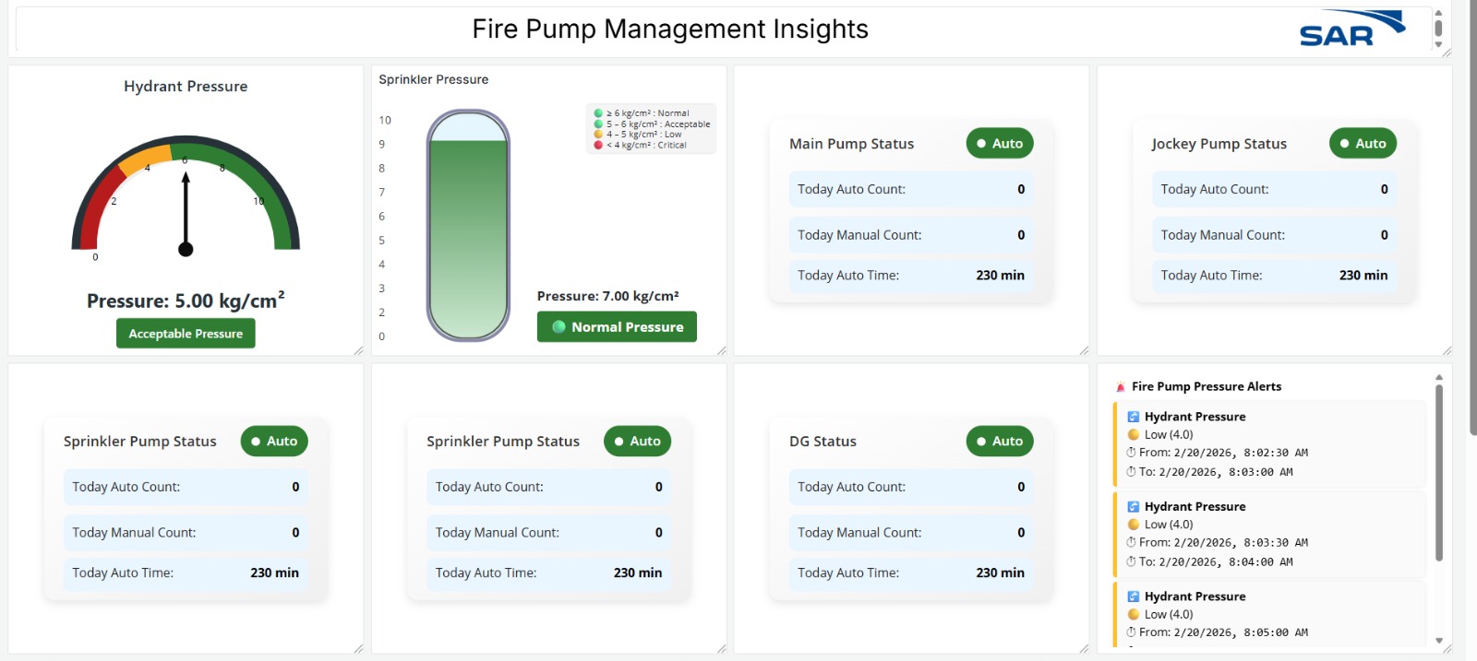Screen dimensions: 1477x661
Task: Click the header panel scroll down arrow
Action: (1438, 43)
